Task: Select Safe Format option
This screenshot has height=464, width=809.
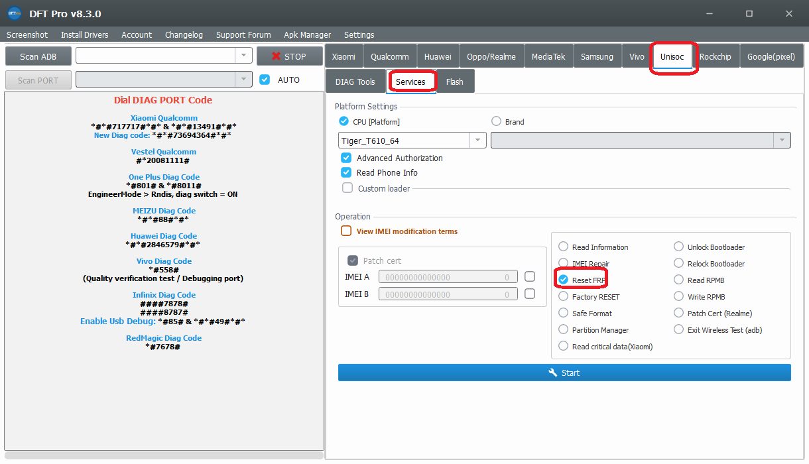Action: coord(564,313)
